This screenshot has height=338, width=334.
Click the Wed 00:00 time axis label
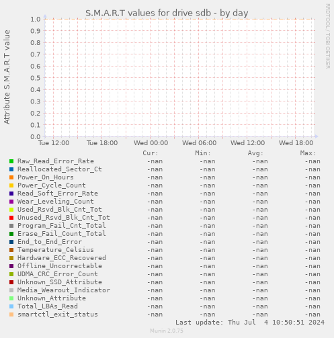pos(151,143)
